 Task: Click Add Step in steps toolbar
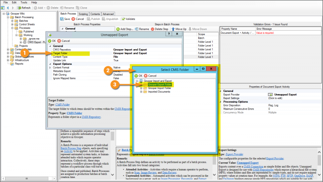125,29
